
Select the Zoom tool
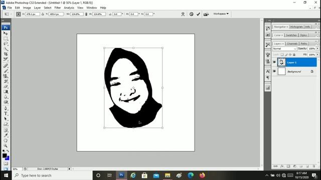point(6,145)
